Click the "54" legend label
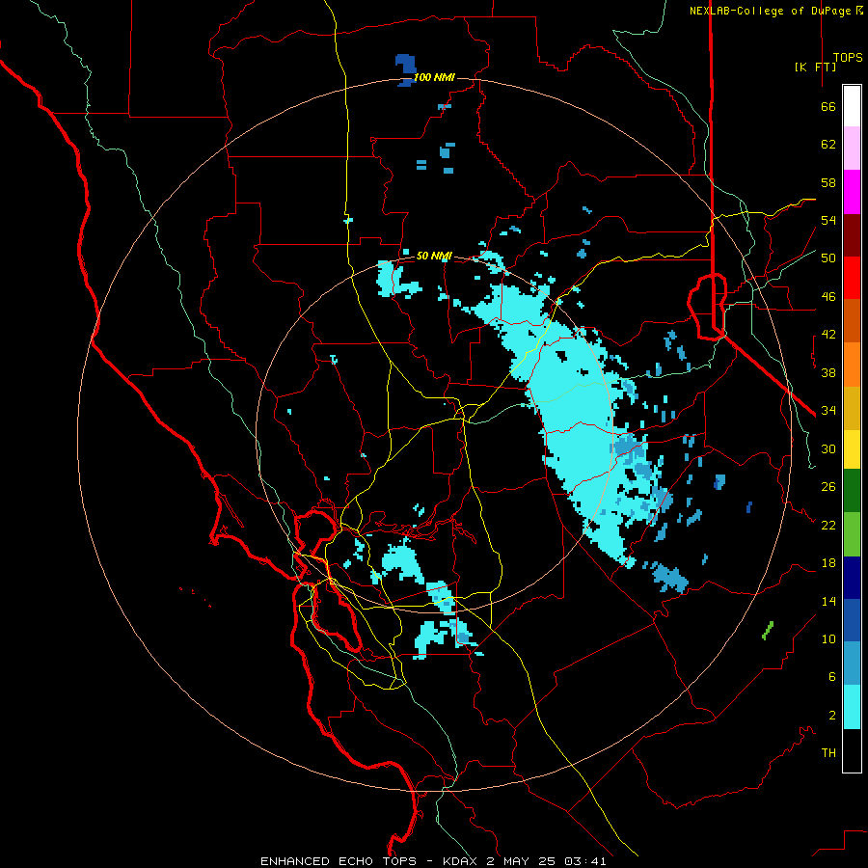 click(x=828, y=220)
